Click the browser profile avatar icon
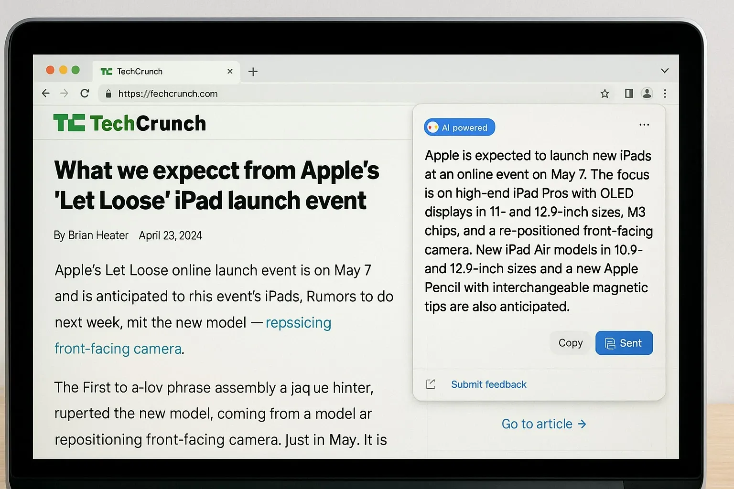Viewport: 734px width, 489px height. [x=647, y=93]
